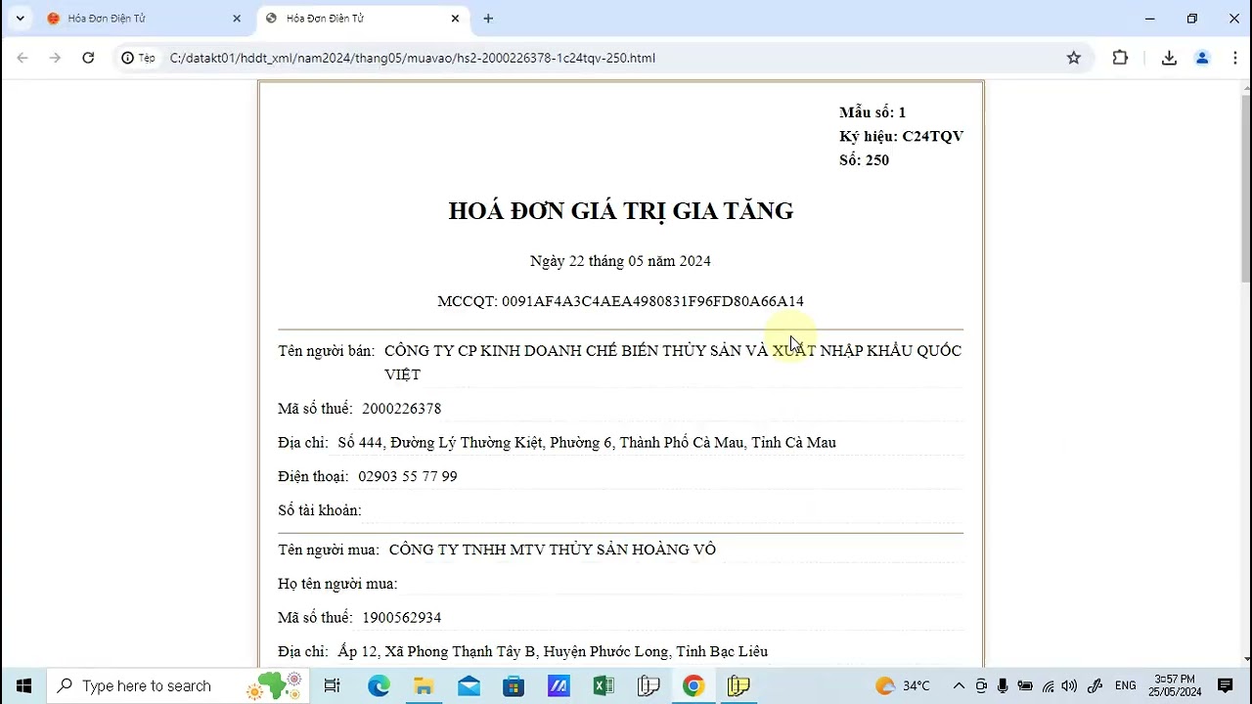Open clock showing 3:57 PM
1252x704 pixels.
[x=1175, y=685]
